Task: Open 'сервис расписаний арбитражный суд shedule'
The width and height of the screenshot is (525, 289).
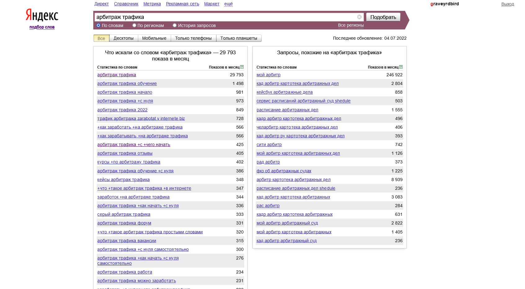Action: 303,101
